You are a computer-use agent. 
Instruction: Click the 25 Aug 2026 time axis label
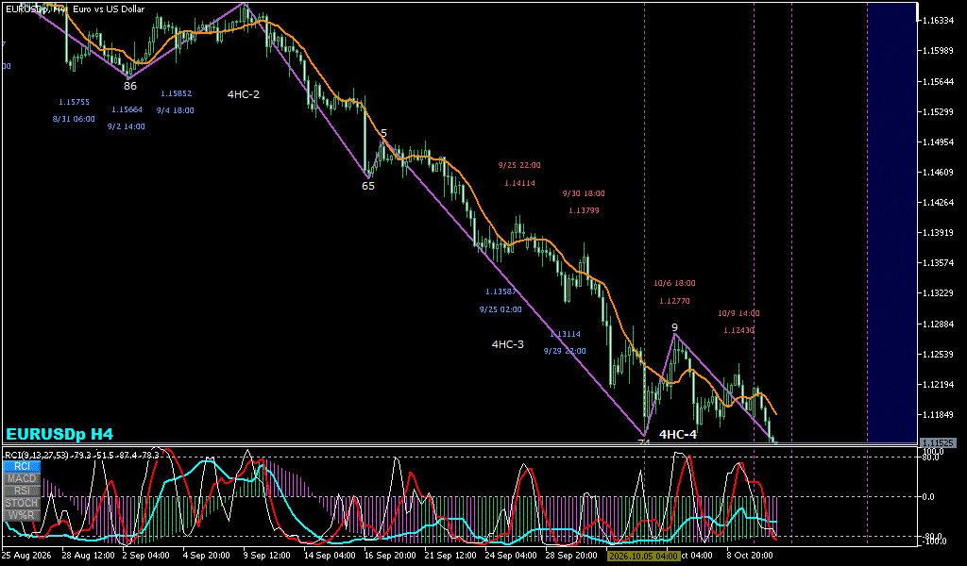coord(26,556)
